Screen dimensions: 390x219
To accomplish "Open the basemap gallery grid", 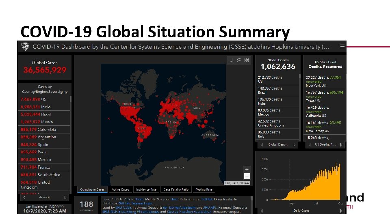I will (247, 60).
